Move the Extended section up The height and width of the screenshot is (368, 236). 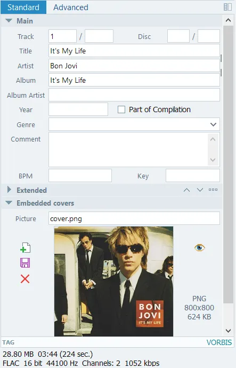tap(186, 190)
